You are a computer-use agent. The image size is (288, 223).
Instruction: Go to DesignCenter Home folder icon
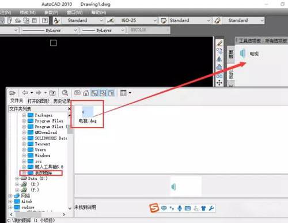[86, 93]
